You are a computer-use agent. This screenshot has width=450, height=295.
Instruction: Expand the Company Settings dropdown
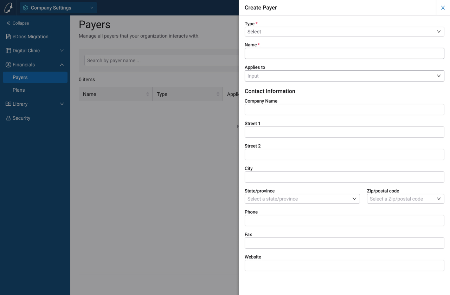tap(91, 7)
